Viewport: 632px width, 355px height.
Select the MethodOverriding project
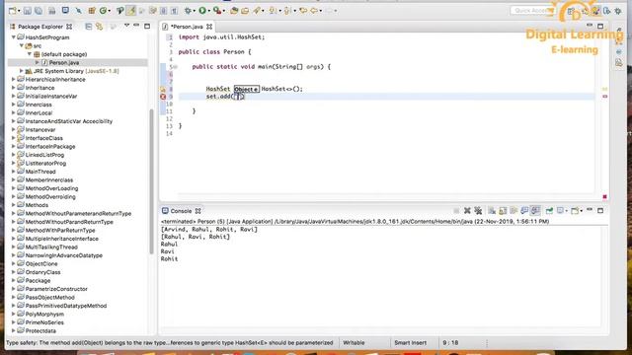pos(50,197)
